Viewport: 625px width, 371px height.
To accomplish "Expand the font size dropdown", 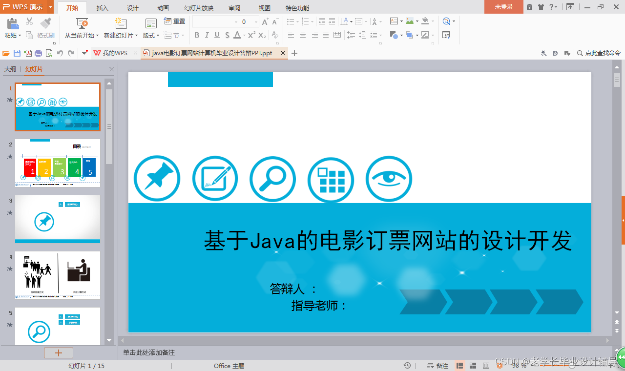I will 256,21.
